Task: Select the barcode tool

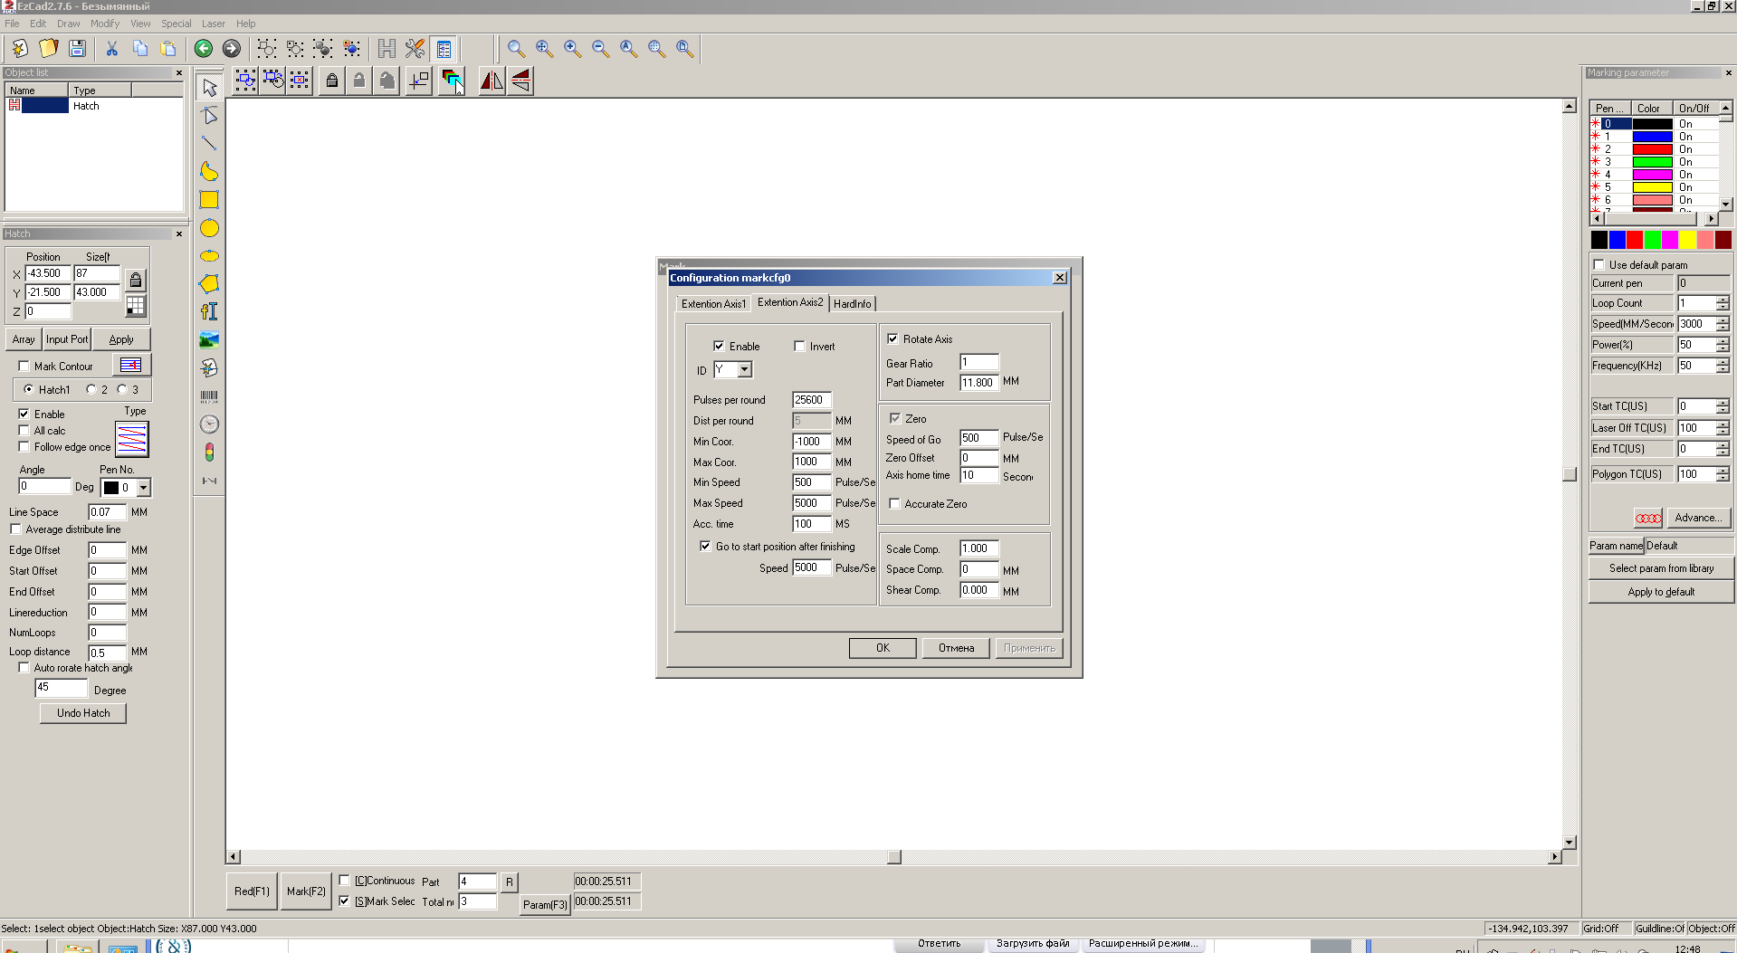Action: (209, 396)
